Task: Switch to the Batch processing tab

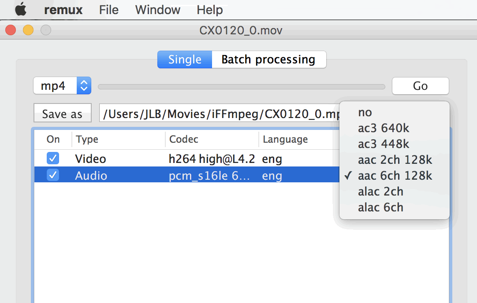Action: click(269, 59)
